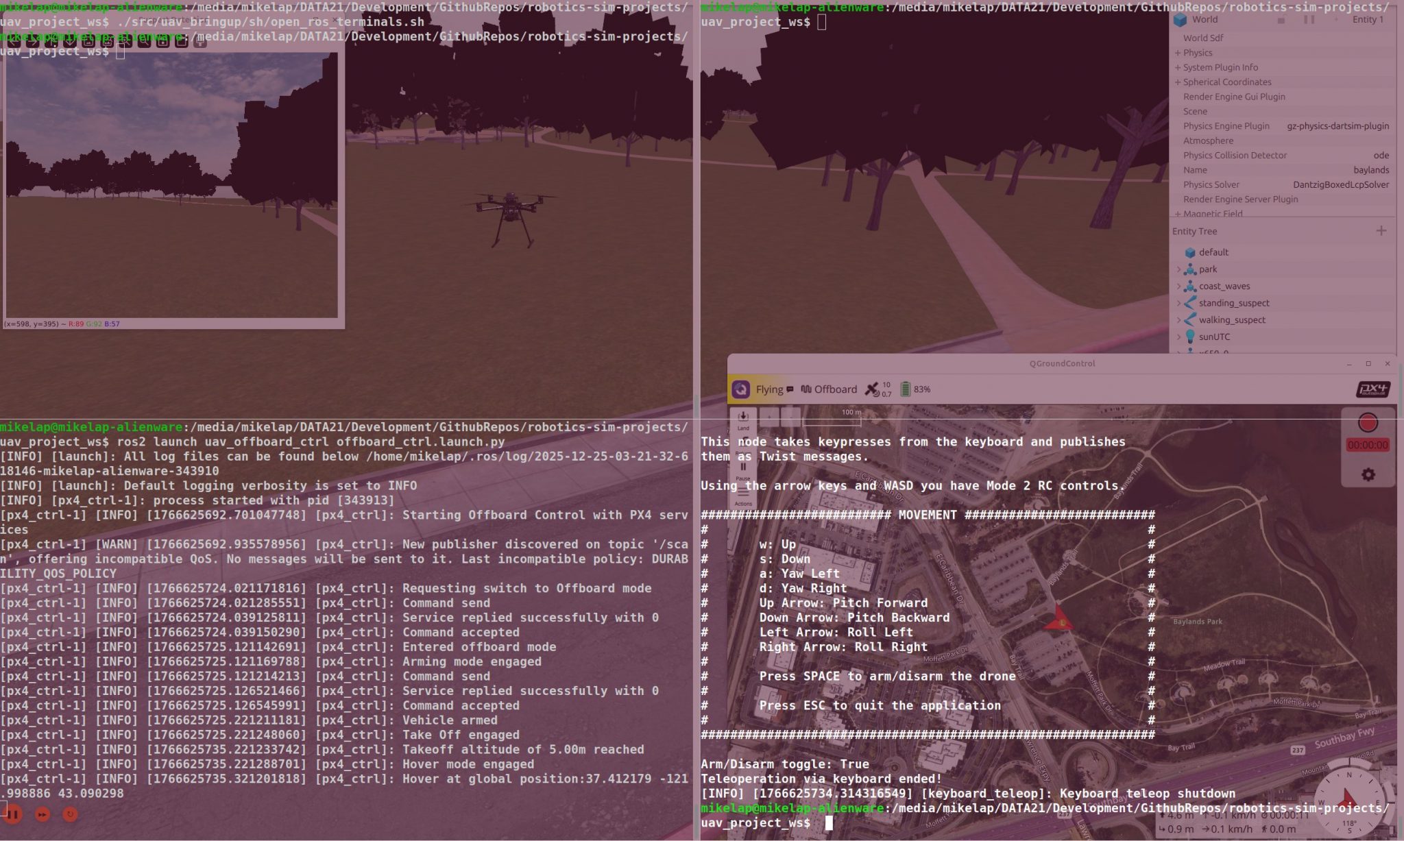This screenshot has height=841, width=1404.
Task: Focus the keyboard teleop terminal prompt
Action: 828,822
